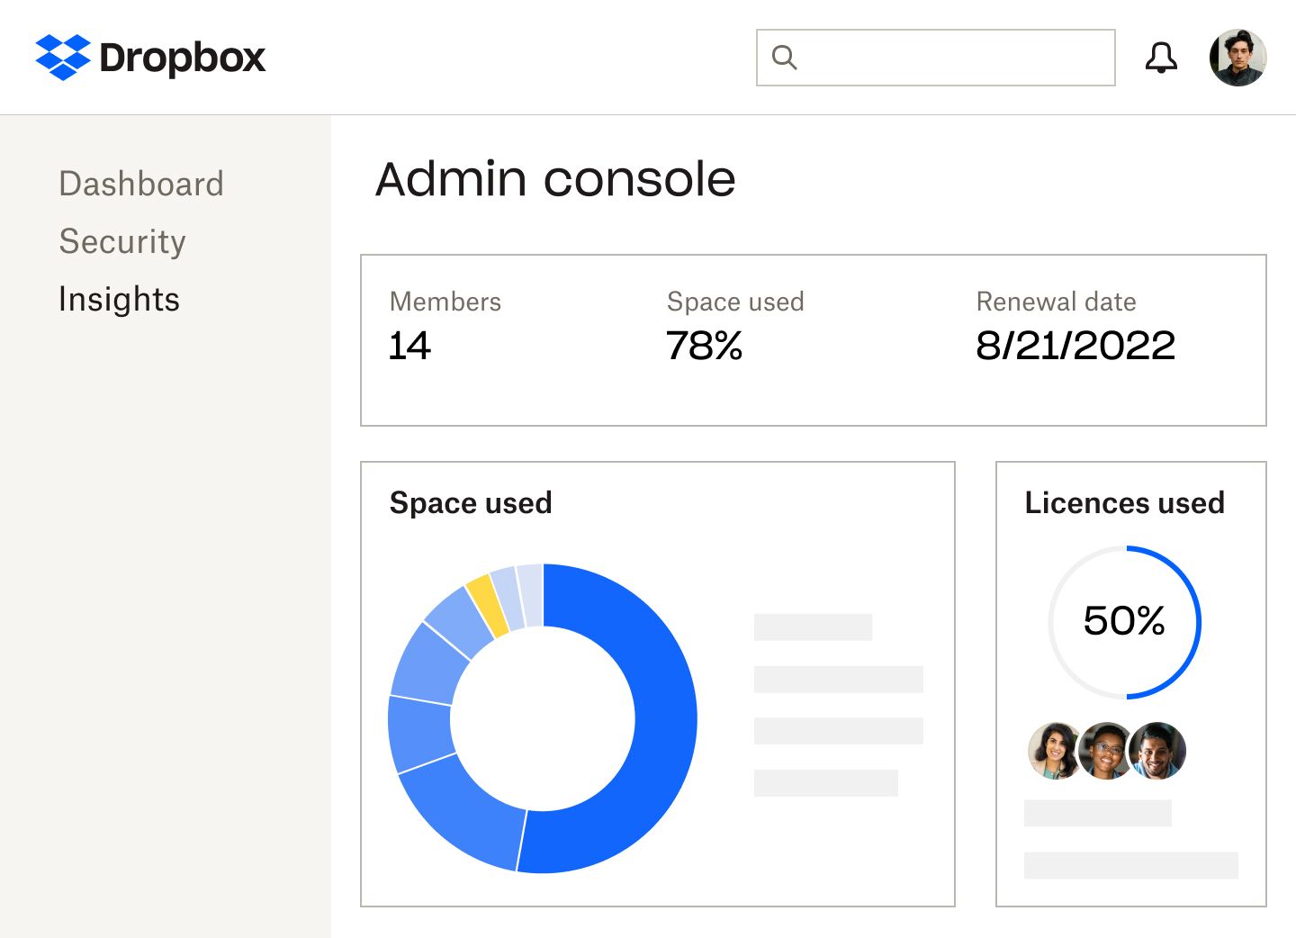The height and width of the screenshot is (938, 1296).
Task: Open the Dashboard sidebar item
Action: (141, 184)
